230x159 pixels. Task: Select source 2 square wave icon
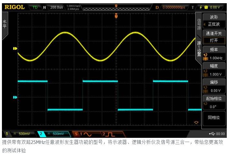pos(109,134)
